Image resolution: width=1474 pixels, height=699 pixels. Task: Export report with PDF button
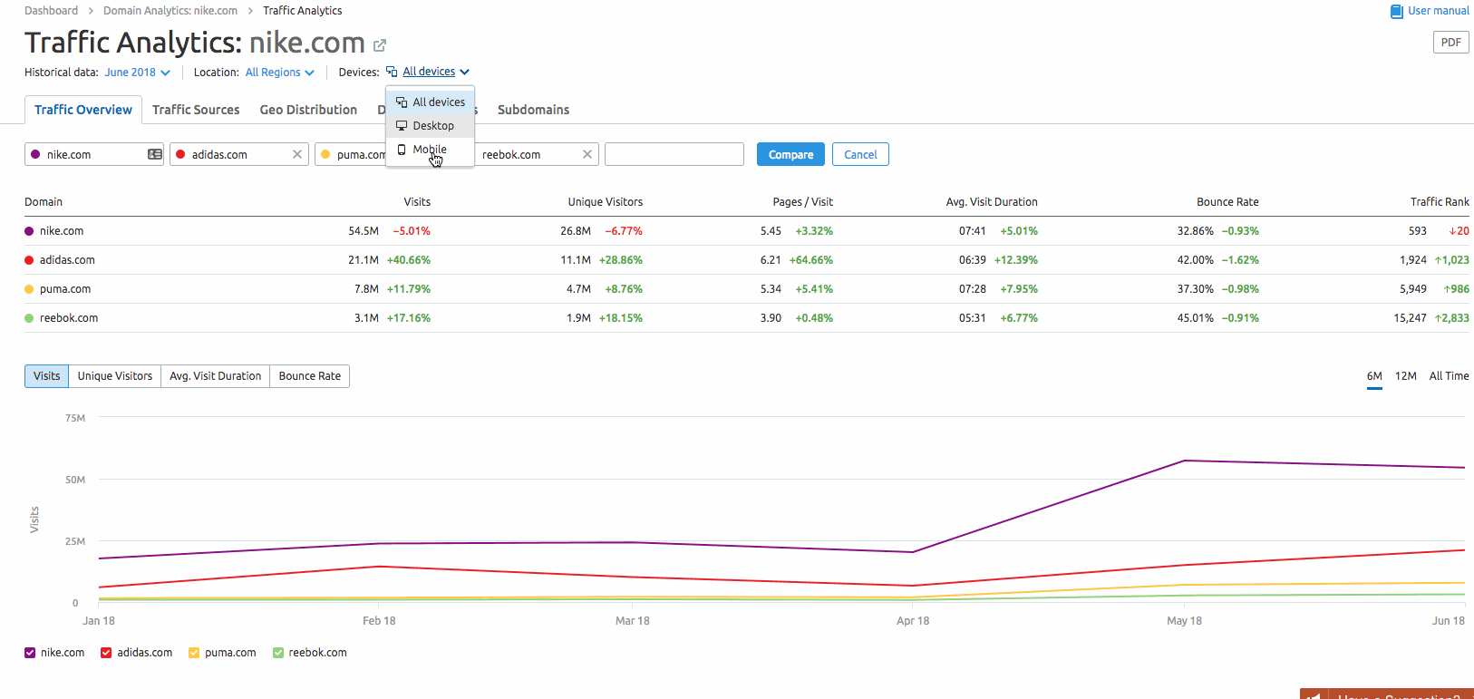click(1450, 43)
